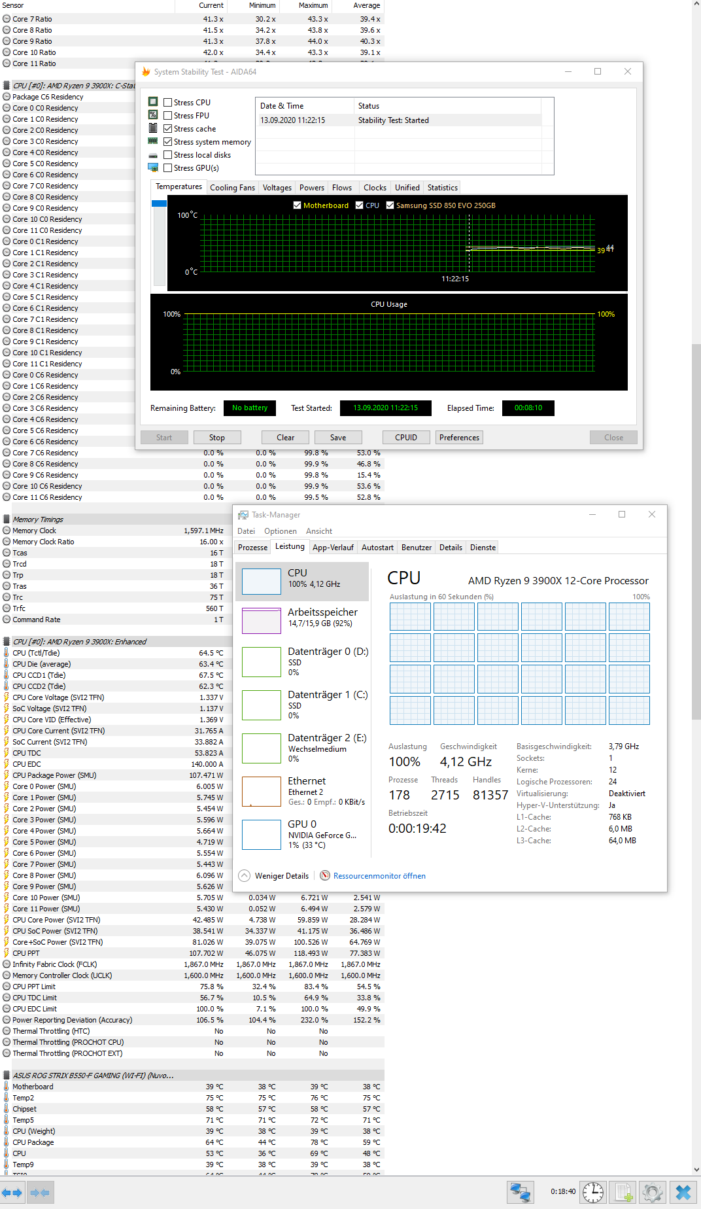Enable the Stress FPU checkbox
This screenshot has height=1209, width=701.
(168, 115)
